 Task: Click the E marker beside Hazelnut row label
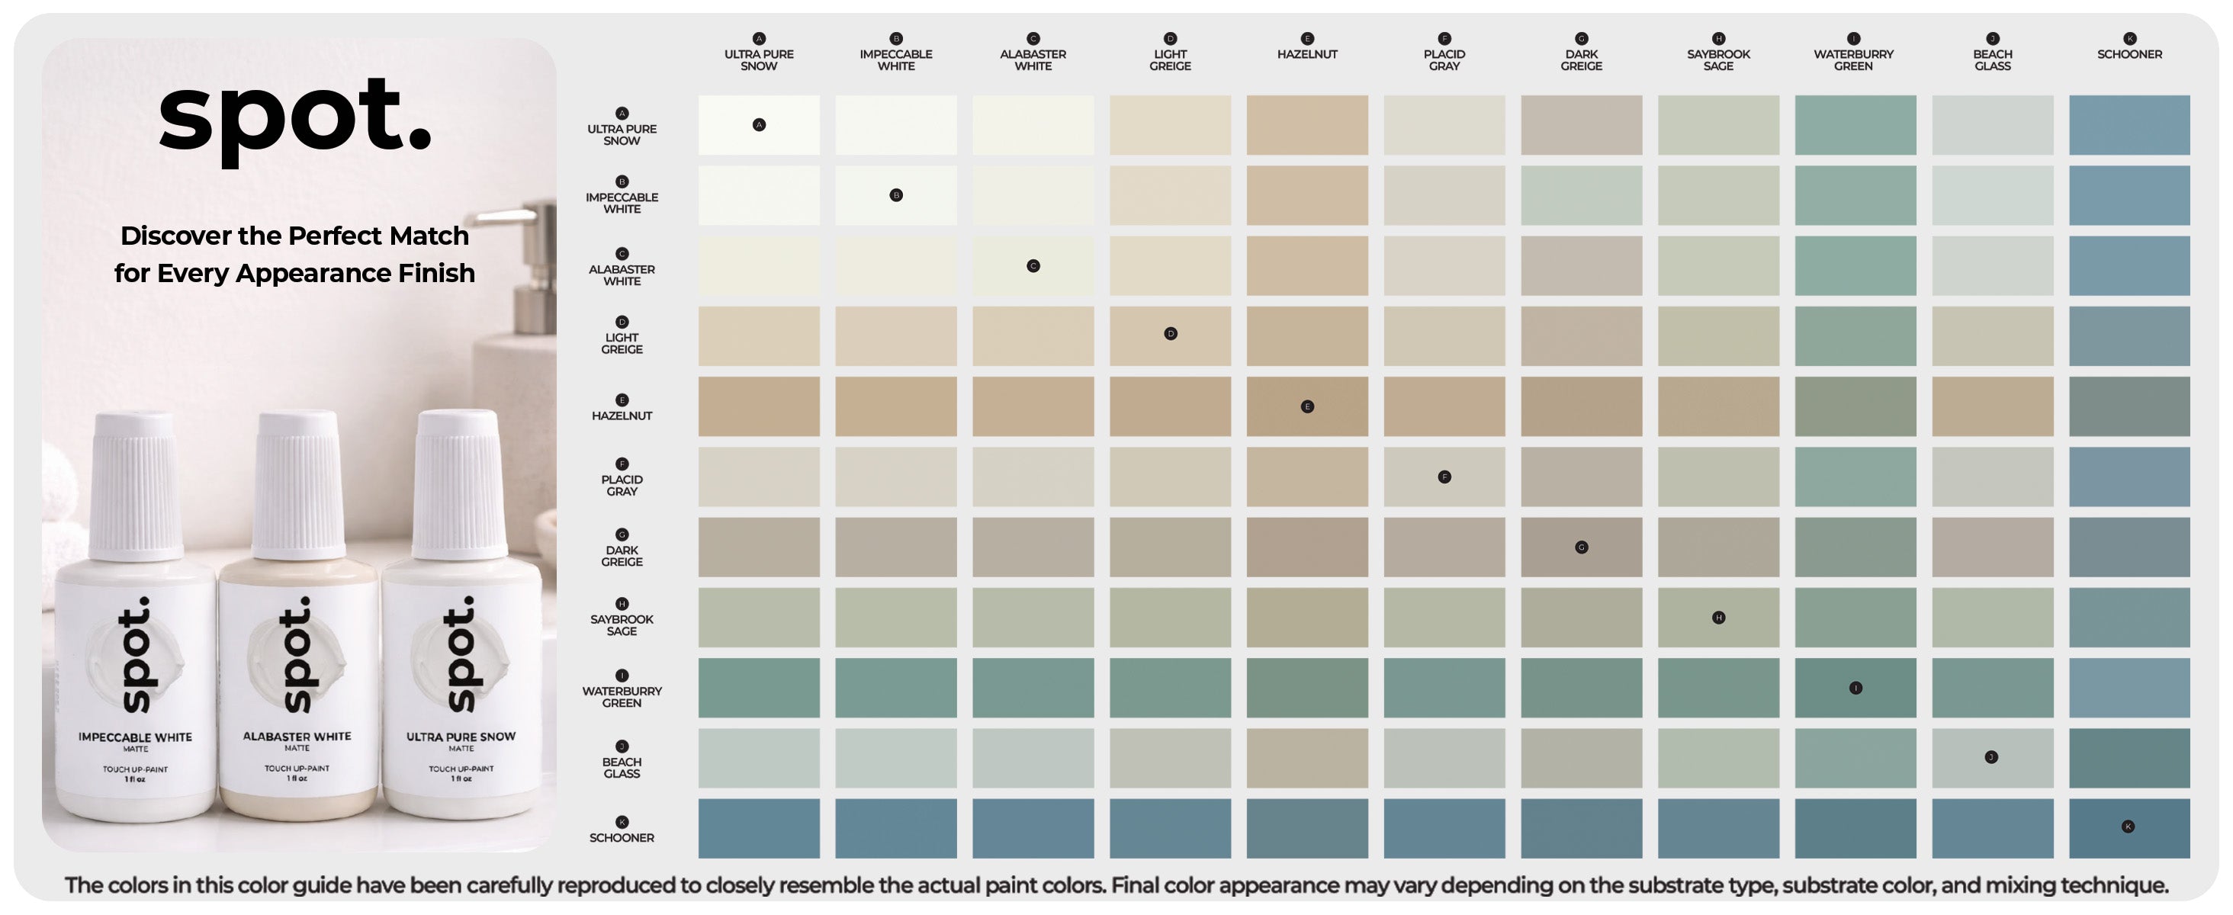(622, 400)
